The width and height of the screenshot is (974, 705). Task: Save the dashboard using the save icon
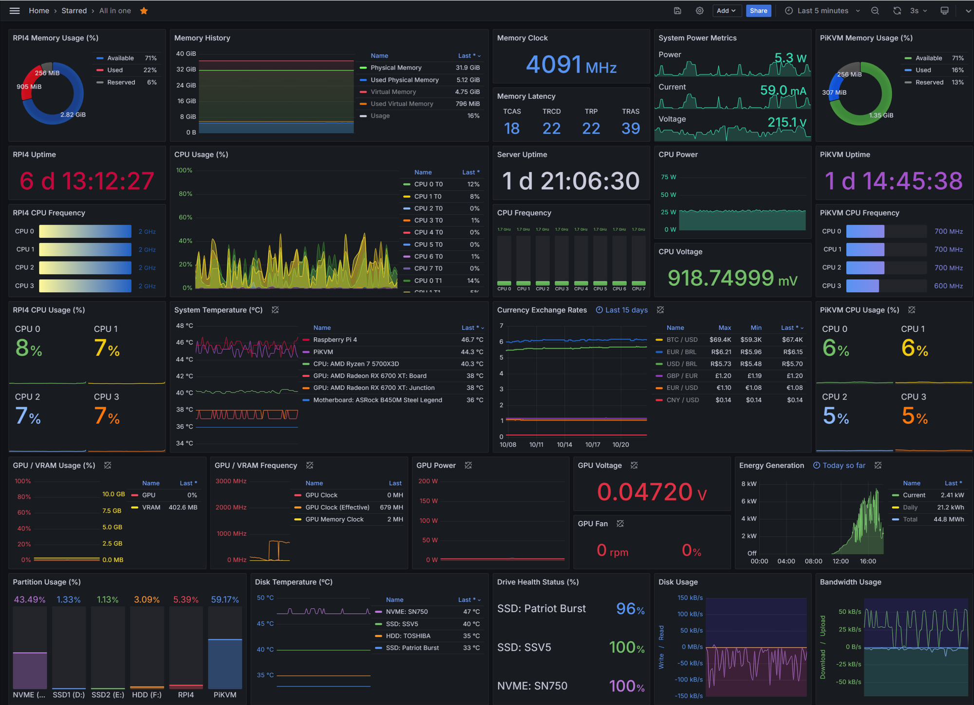[677, 10]
